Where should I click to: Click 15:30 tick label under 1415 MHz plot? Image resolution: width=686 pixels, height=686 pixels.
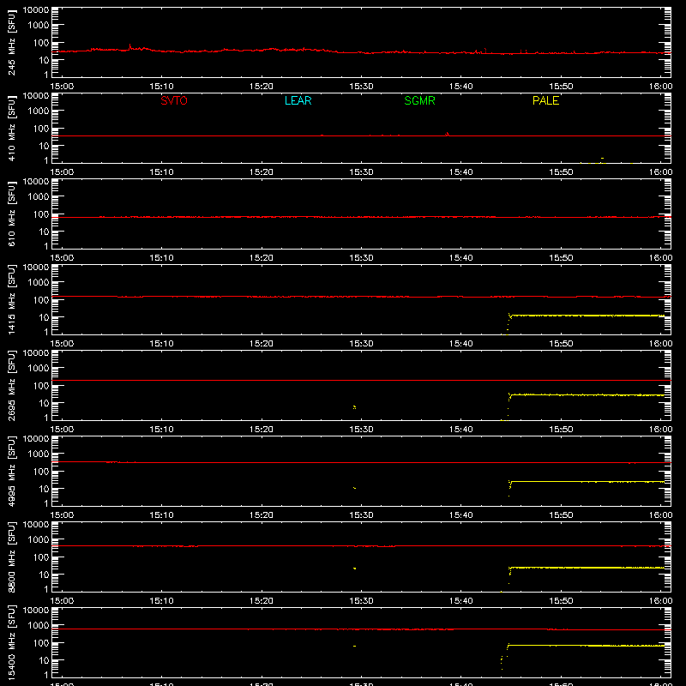pos(361,344)
